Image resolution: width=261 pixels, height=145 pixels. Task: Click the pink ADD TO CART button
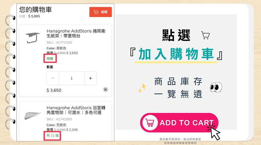point(179,123)
